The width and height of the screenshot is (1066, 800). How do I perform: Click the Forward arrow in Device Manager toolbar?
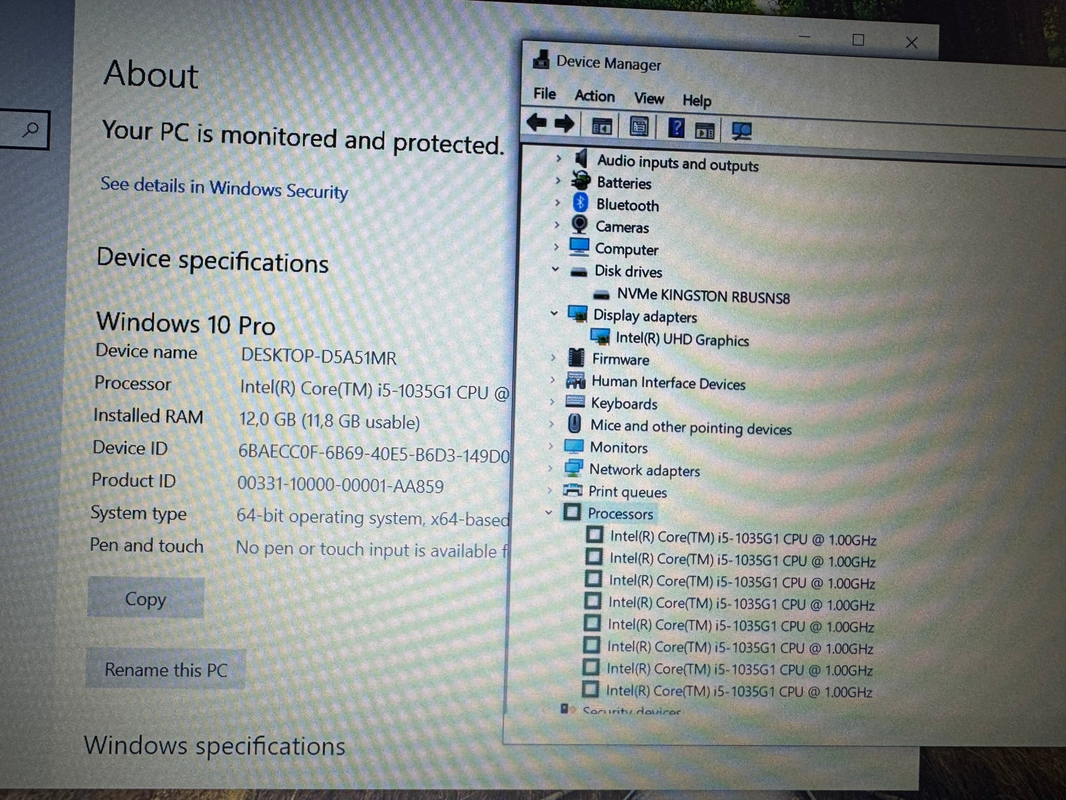point(564,124)
